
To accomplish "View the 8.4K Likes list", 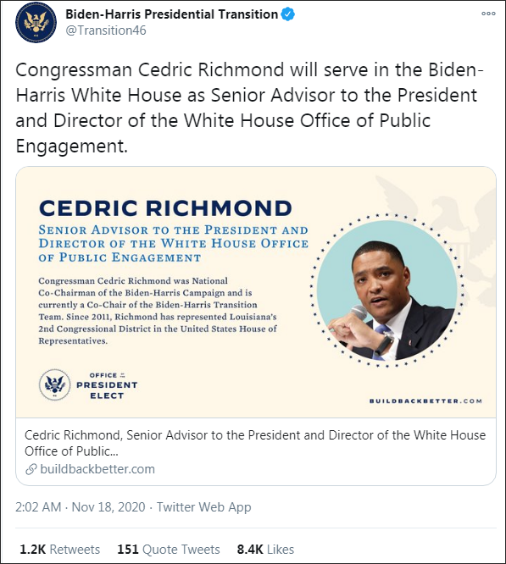I will pyautogui.click(x=265, y=550).
